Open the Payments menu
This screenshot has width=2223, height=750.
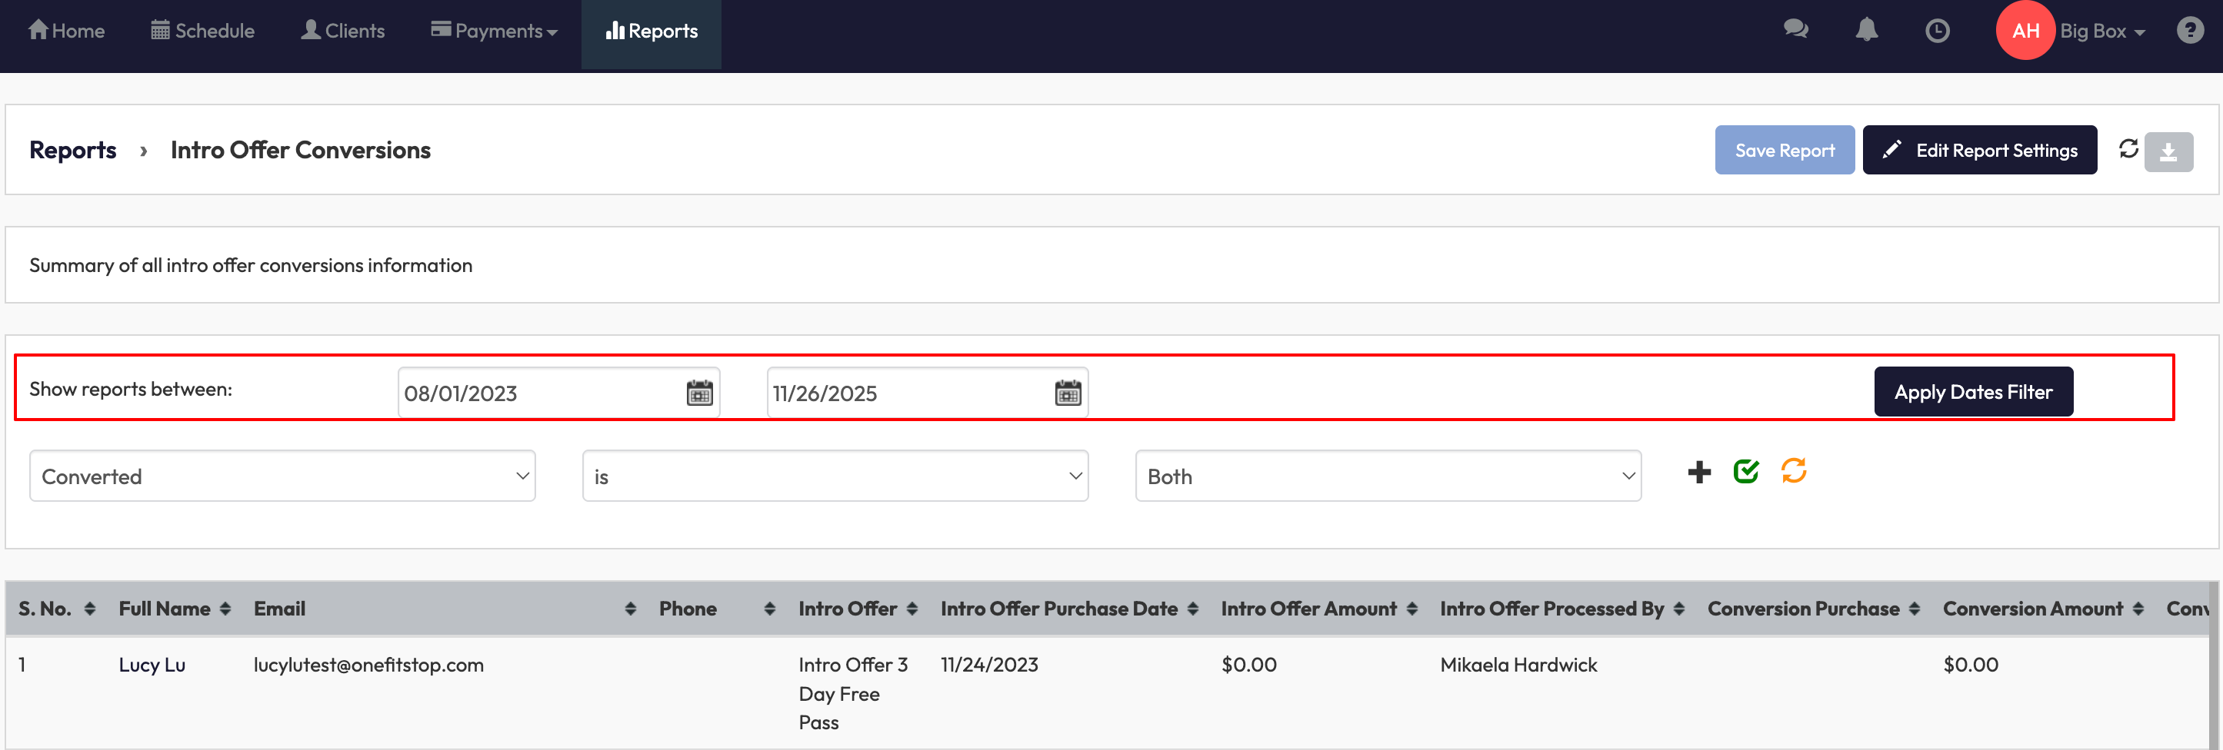point(495,31)
